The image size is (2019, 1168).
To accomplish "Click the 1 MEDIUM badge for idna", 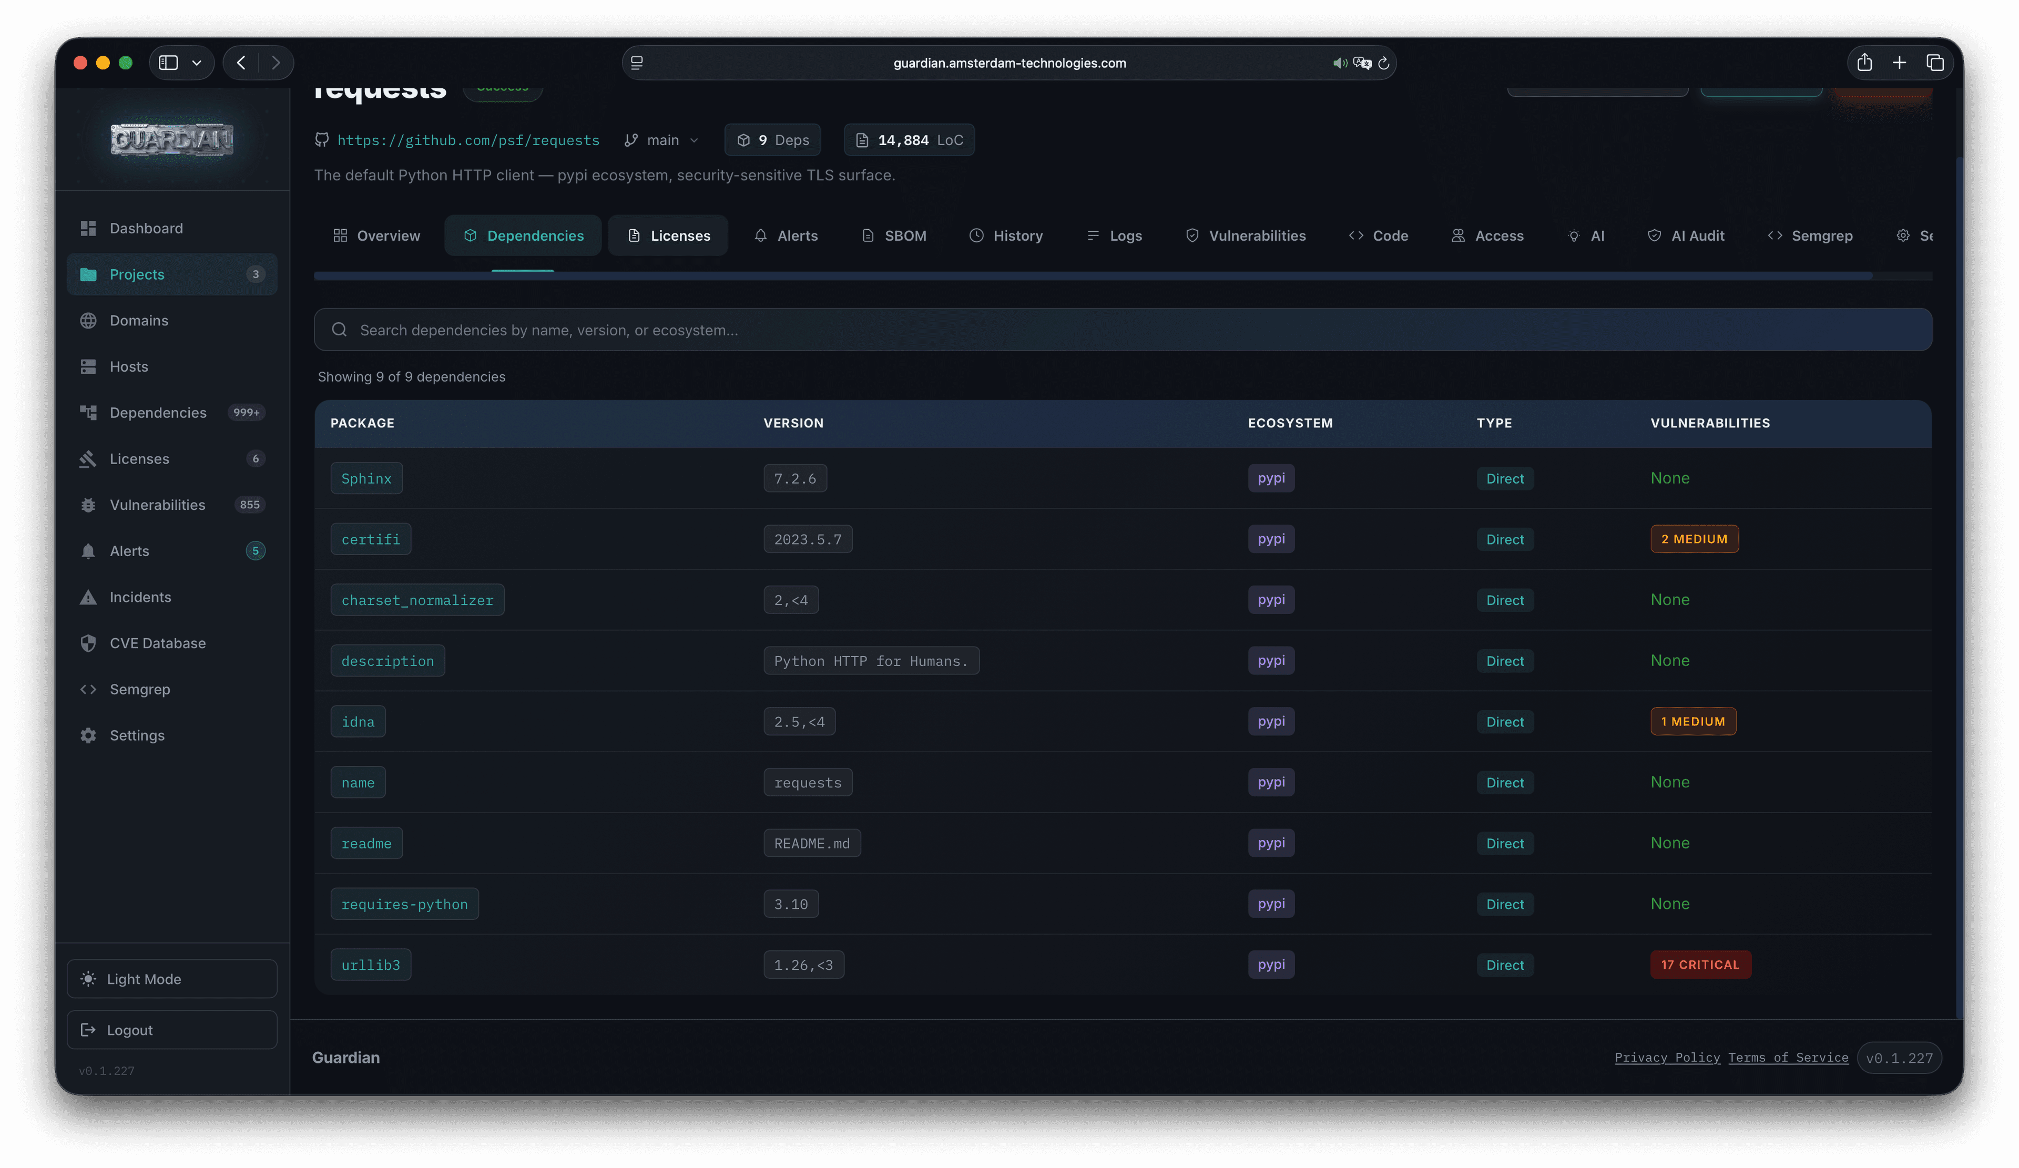I will [x=1693, y=721].
